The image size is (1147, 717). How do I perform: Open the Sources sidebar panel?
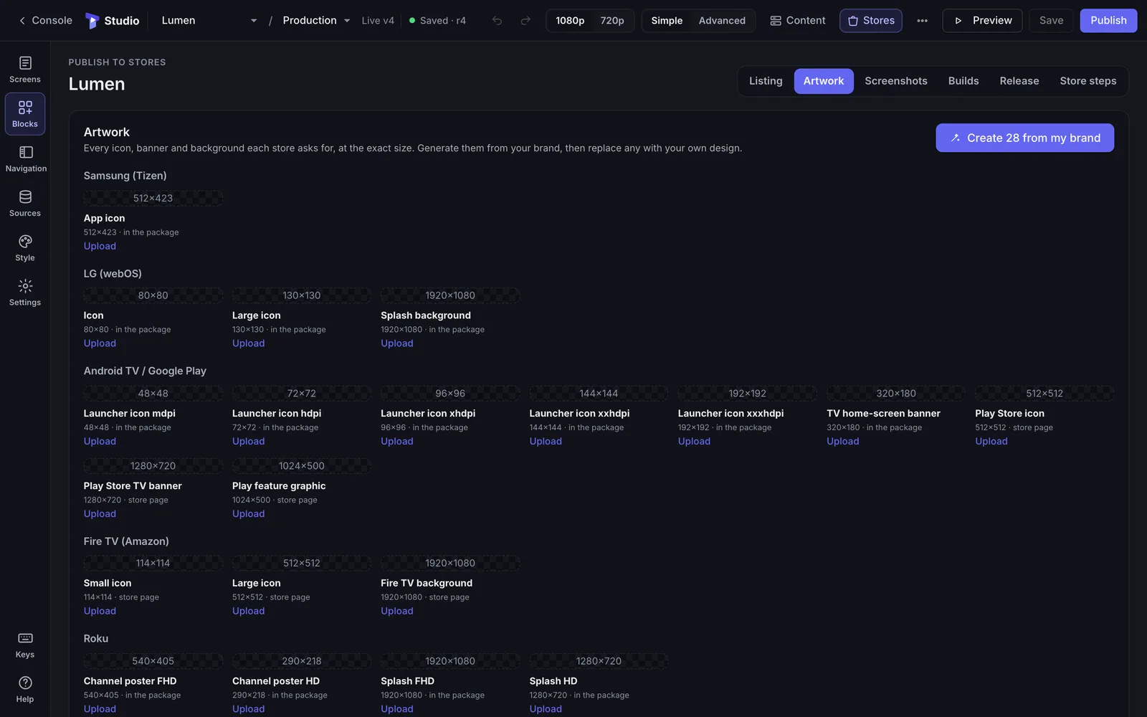point(25,203)
